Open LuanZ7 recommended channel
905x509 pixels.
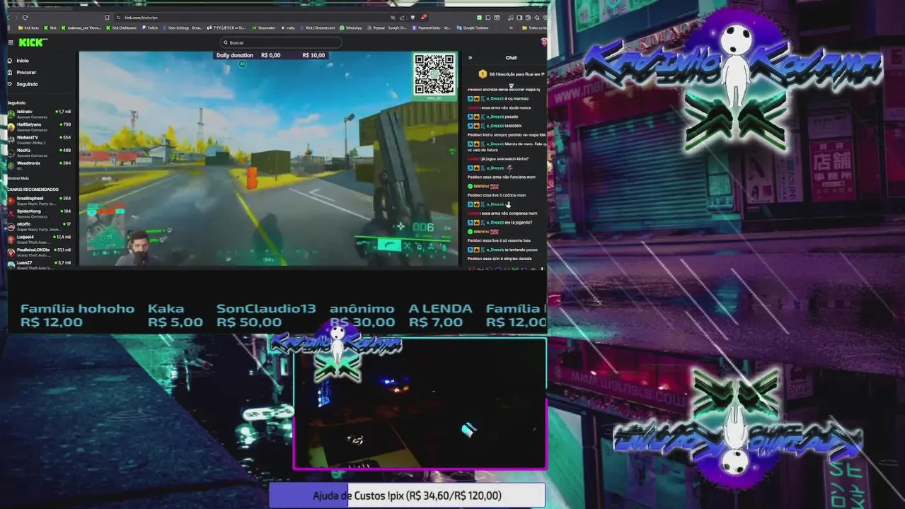click(39, 264)
